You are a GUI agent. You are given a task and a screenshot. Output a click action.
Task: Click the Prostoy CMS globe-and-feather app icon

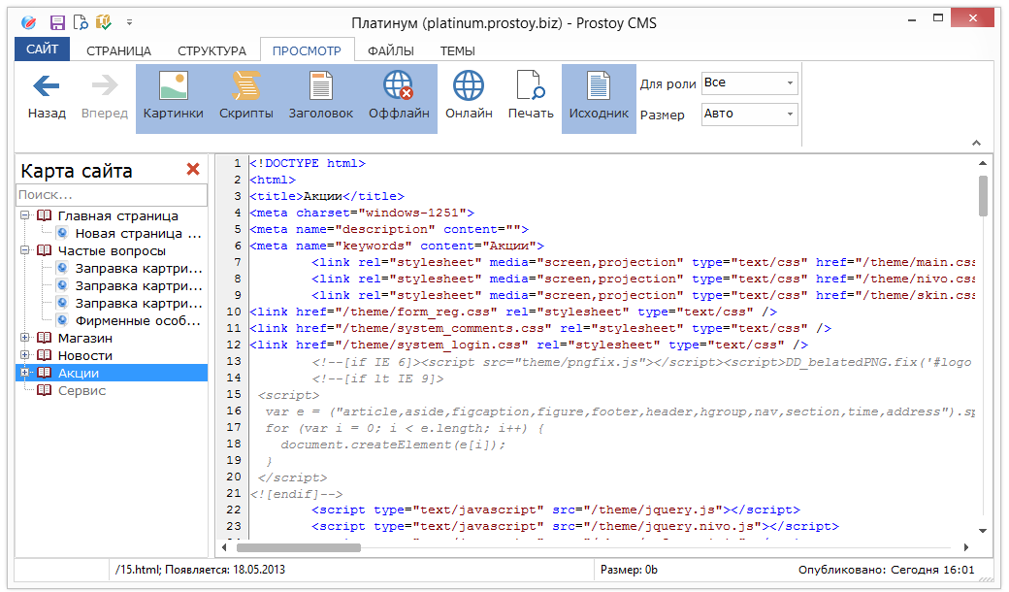click(29, 22)
